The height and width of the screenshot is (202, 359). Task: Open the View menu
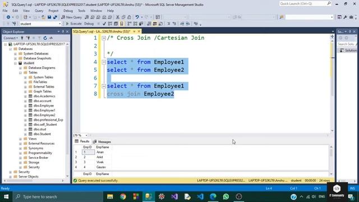[x=26, y=11]
